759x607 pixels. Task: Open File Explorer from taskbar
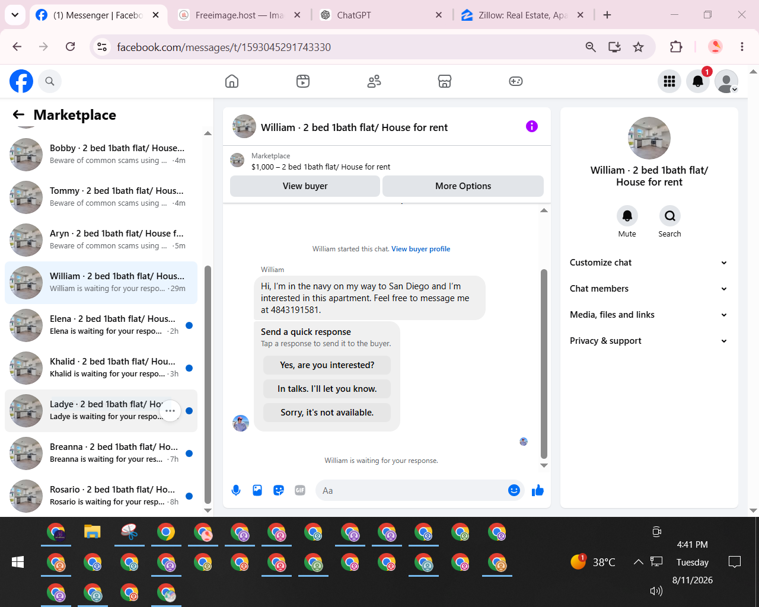[x=92, y=532]
